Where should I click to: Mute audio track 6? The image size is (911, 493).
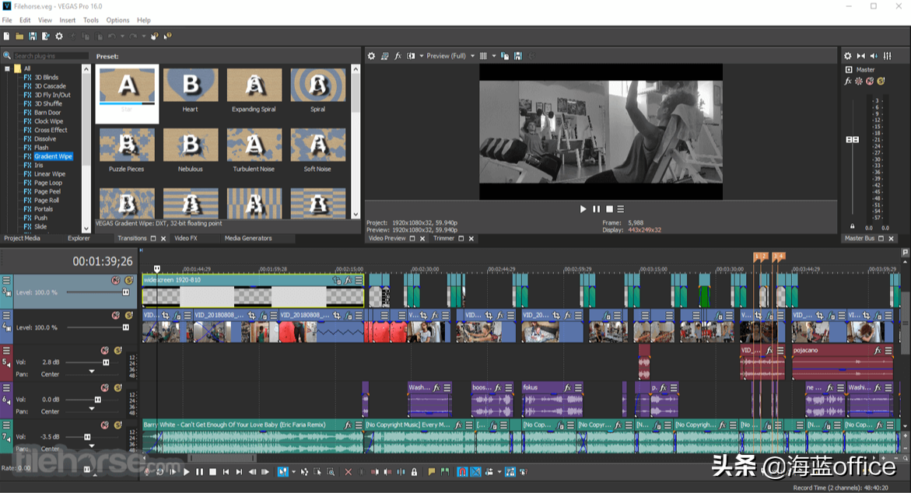(x=104, y=388)
